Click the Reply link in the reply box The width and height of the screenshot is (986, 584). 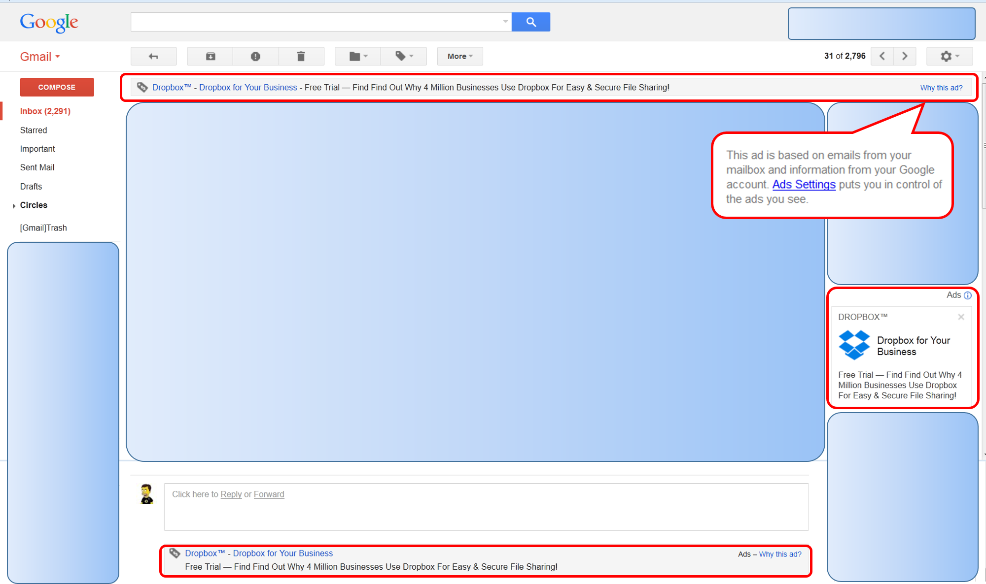pos(231,494)
